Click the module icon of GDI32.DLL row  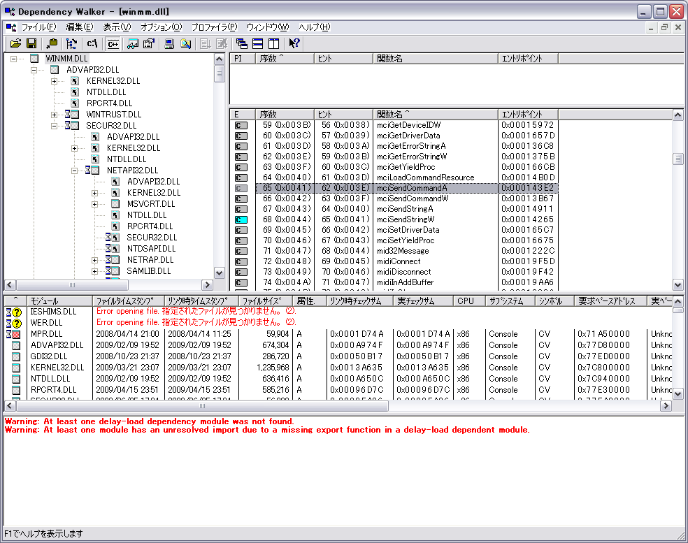(16, 356)
